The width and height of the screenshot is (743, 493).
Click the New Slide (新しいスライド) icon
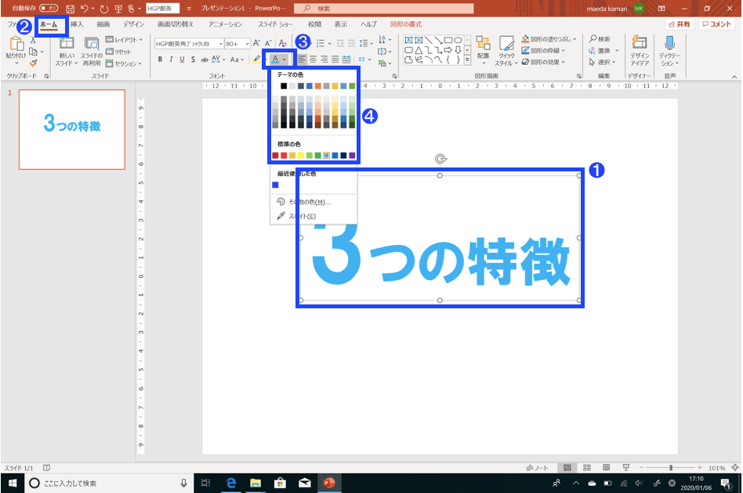[x=66, y=44]
